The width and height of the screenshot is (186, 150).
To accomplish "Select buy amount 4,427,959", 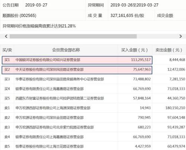I will (143, 146).
